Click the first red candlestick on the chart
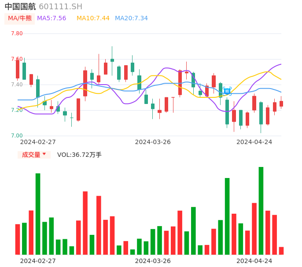The width and height of the screenshot is (302, 267). [18, 69]
